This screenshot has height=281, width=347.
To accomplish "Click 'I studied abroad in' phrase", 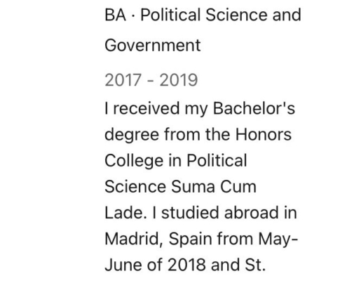I will click(x=224, y=213).
